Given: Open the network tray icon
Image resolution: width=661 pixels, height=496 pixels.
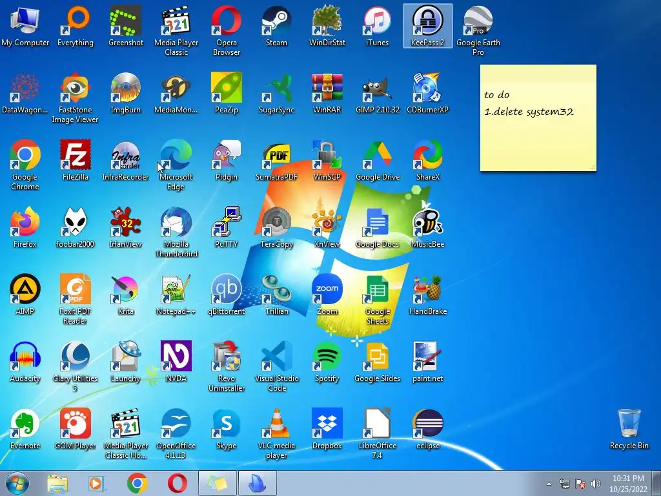Looking at the screenshot, I should (x=564, y=484).
